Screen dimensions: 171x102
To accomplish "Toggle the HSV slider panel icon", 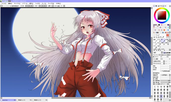I will pyautogui.click(x=159, y=6).
